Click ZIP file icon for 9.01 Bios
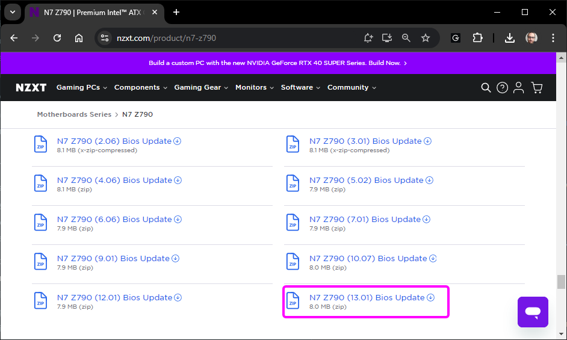The image size is (567, 340). [x=40, y=262]
